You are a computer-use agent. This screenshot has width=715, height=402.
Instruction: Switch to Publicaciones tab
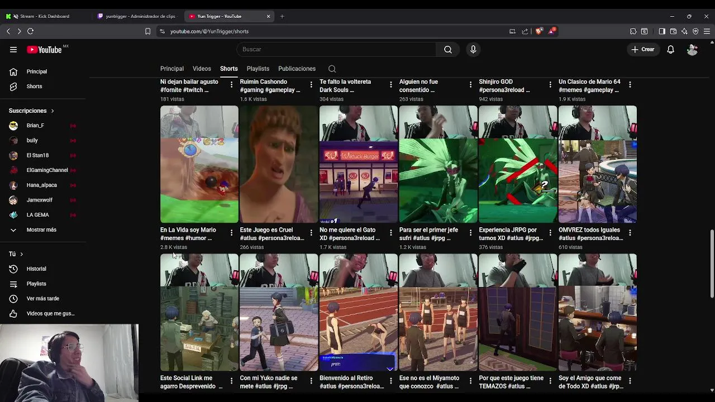(x=297, y=69)
